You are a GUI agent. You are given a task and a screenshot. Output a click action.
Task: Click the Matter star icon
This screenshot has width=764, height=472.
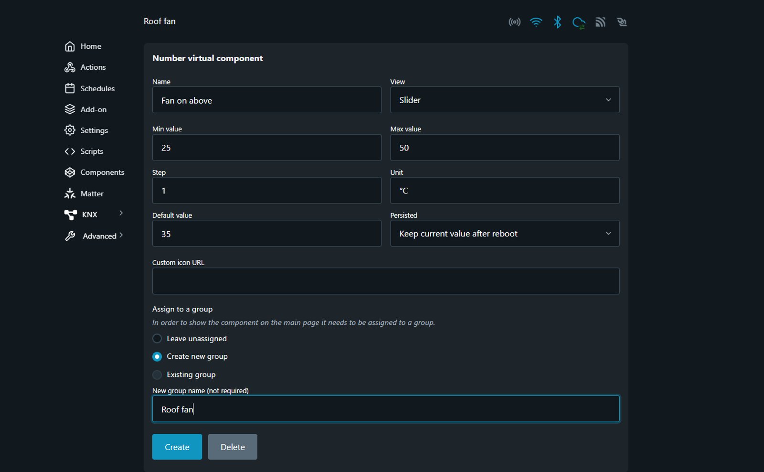pyautogui.click(x=70, y=193)
